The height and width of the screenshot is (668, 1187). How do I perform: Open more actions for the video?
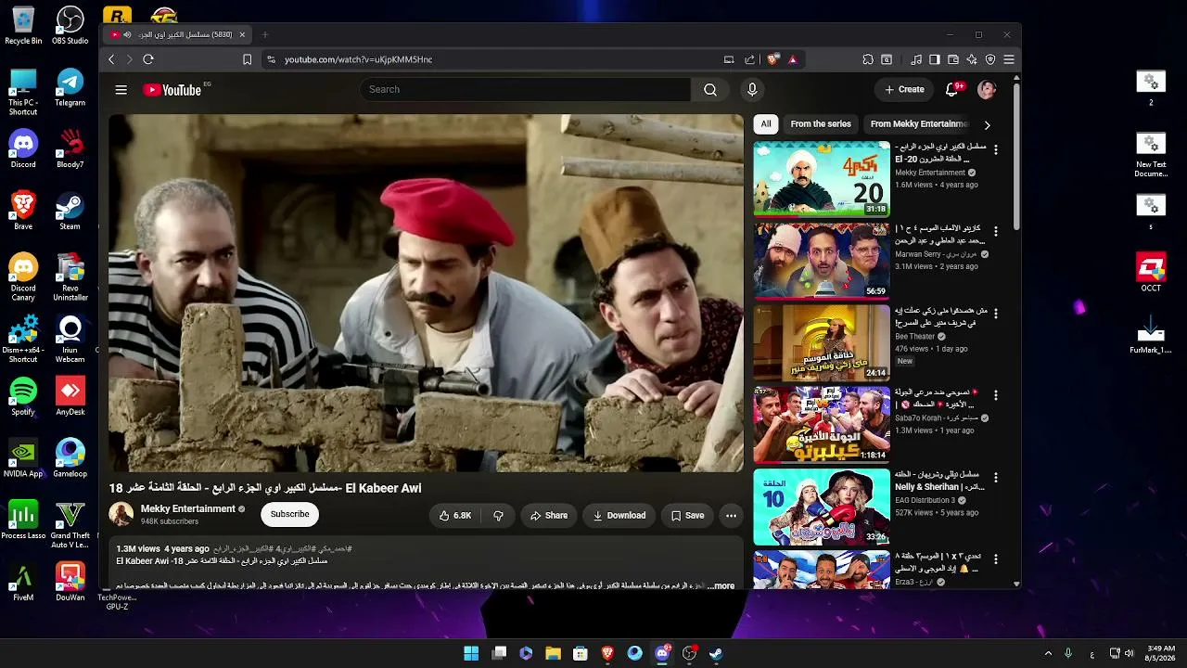[x=731, y=516]
